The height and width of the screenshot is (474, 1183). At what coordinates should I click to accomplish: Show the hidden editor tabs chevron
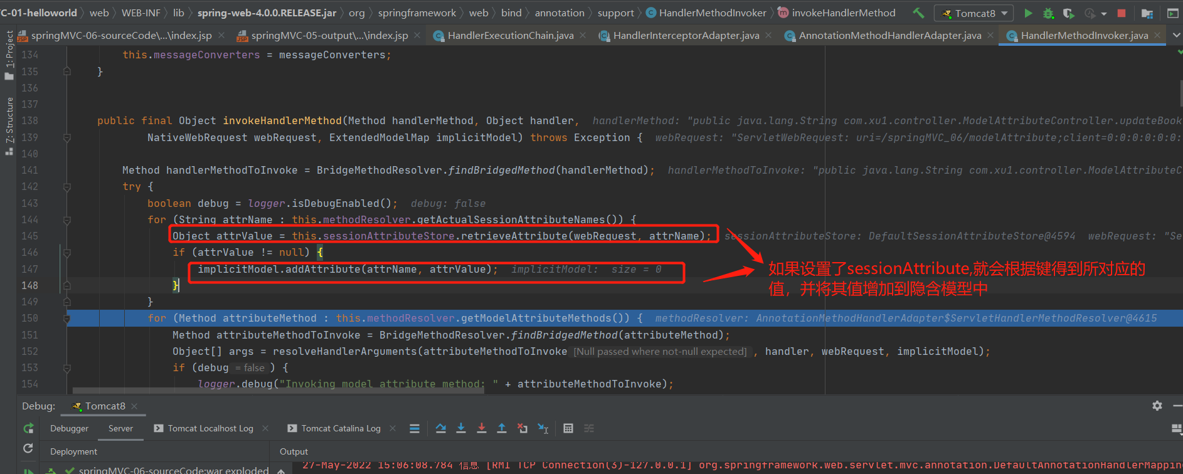pyautogui.click(x=1177, y=36)
